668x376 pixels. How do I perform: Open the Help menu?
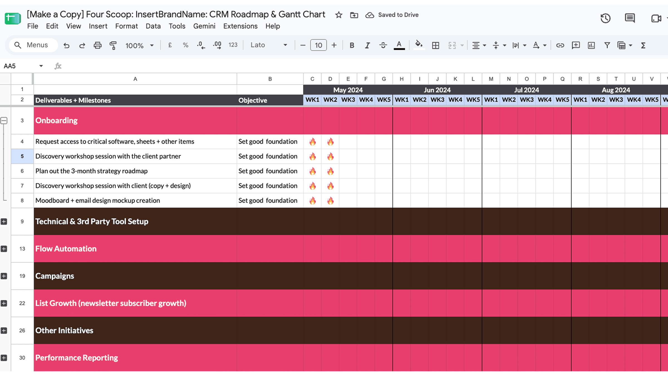(x=272, y=26)
